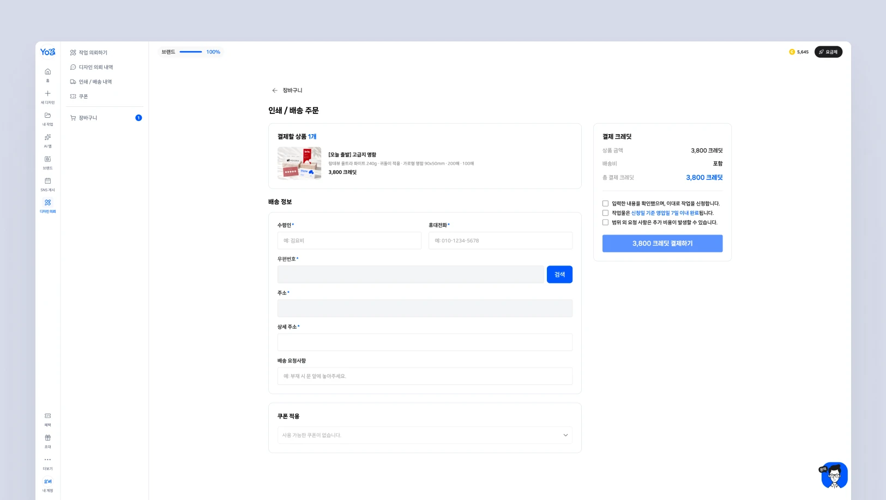Screen dimensions: 886x500
Task: Check '작업물은 신청일 기준 영업일 7일' checkbox
Action: pyautogui.click(x=605, y=213)
